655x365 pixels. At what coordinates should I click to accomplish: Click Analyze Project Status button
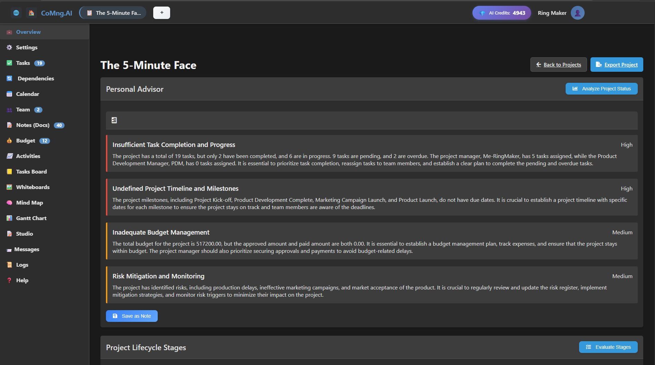[x=601, y=89]
